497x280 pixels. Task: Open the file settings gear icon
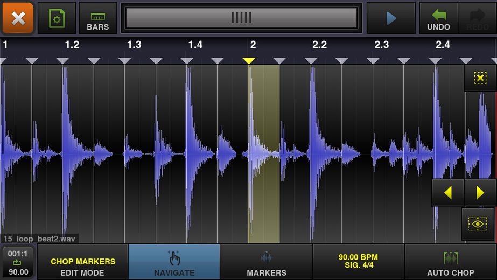pos(57,18)
